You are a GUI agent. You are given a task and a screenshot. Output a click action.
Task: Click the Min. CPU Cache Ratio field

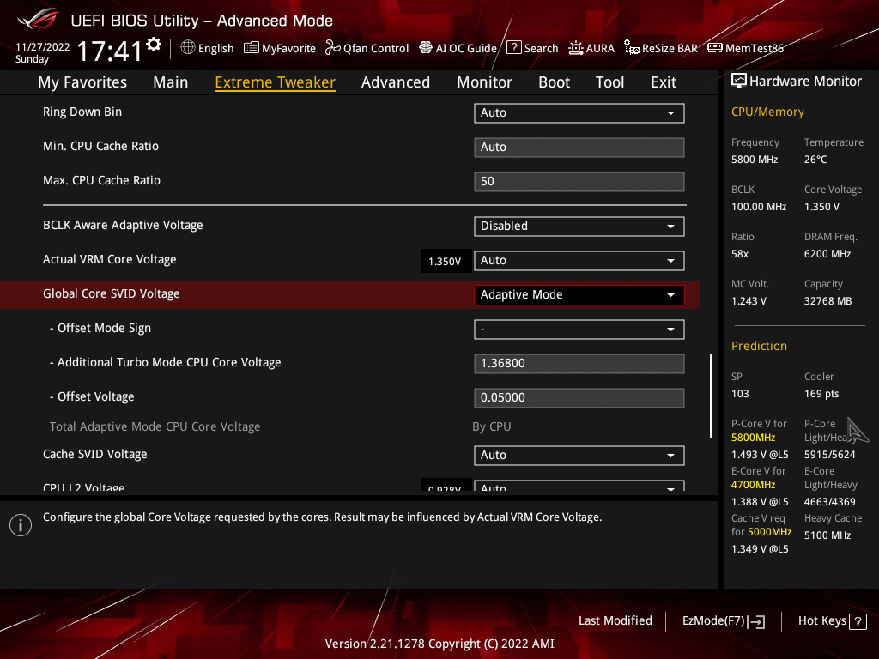click(579, 148)
